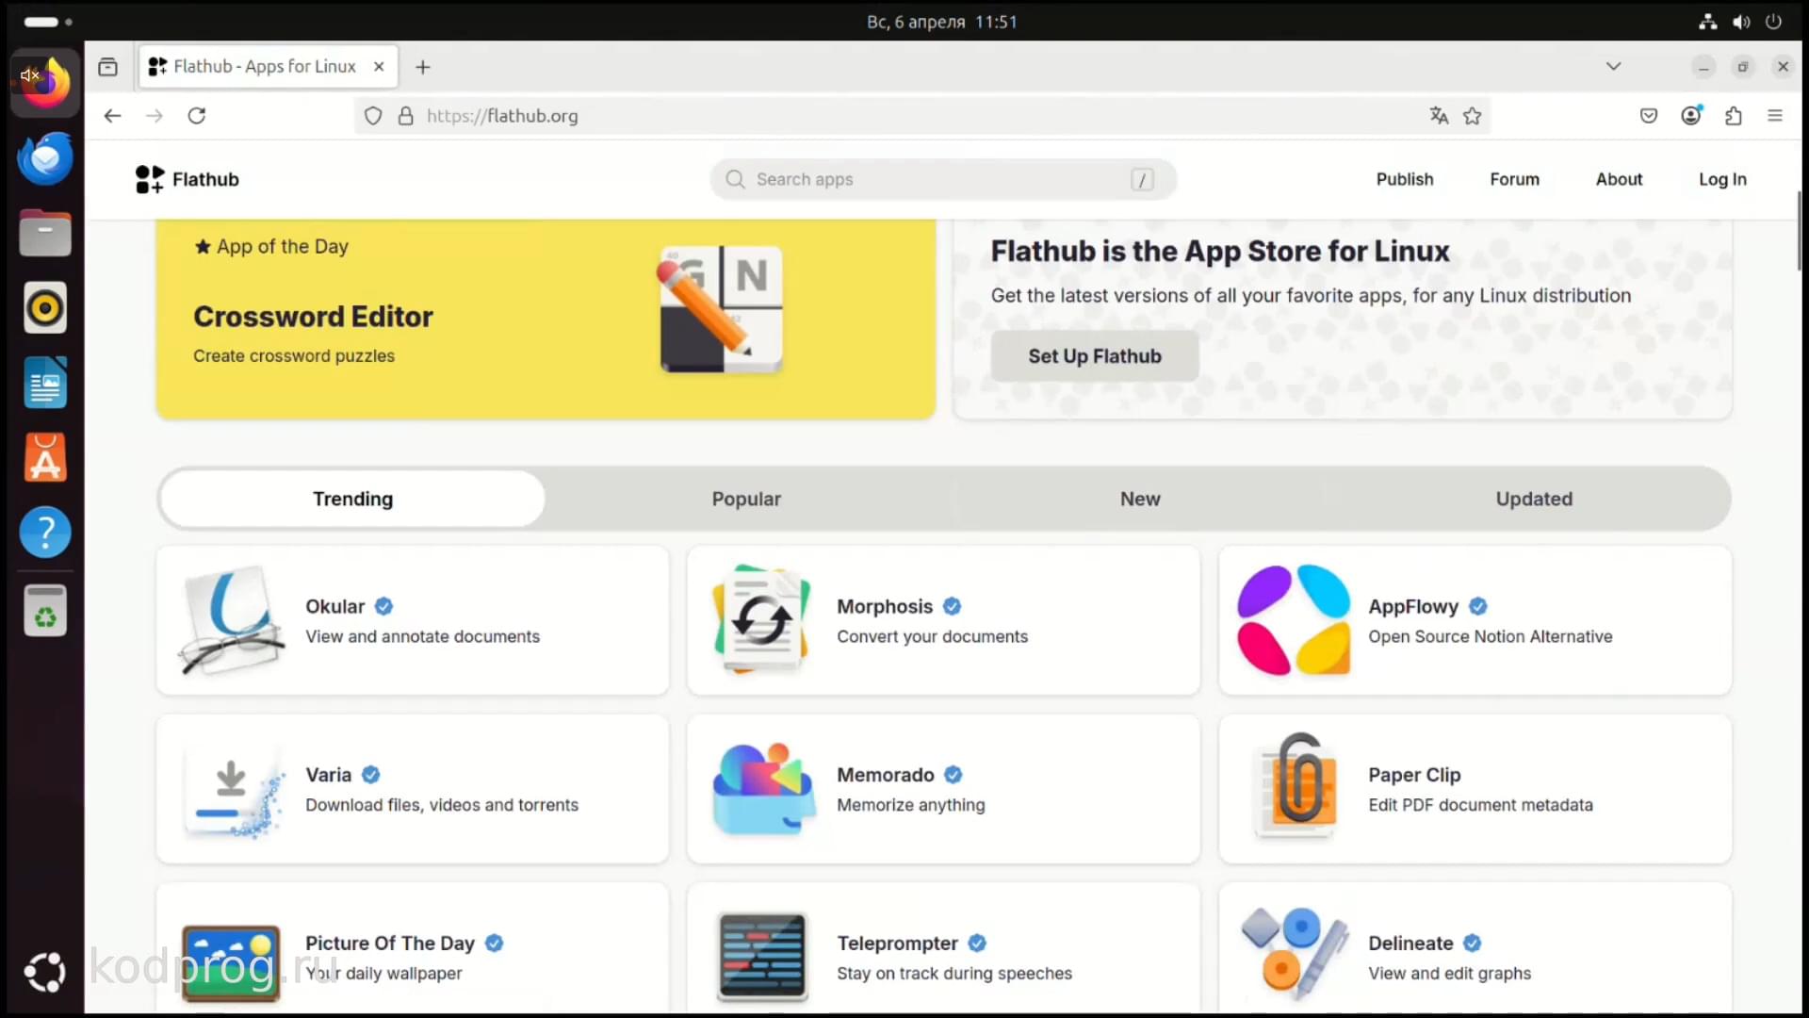View site security padlock info

tap(405, 116)
